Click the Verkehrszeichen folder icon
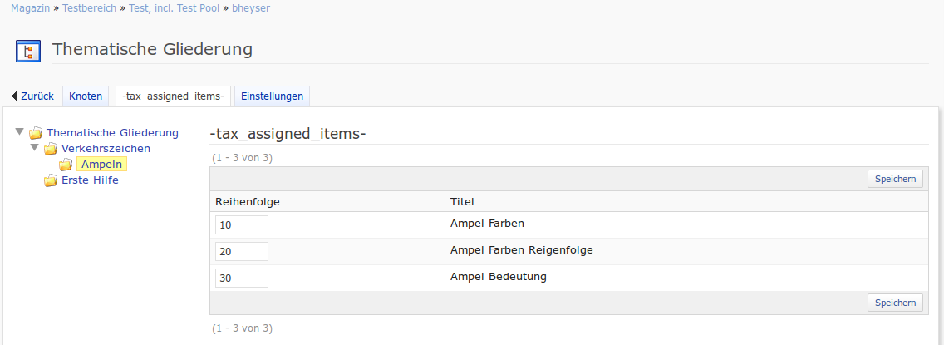This screenshot has height=345, width=944. coord(51,149)
